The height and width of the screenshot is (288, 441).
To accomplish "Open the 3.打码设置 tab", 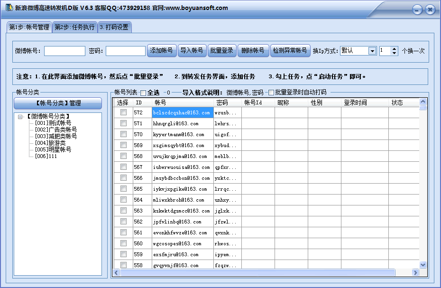I will pos(114,28).
